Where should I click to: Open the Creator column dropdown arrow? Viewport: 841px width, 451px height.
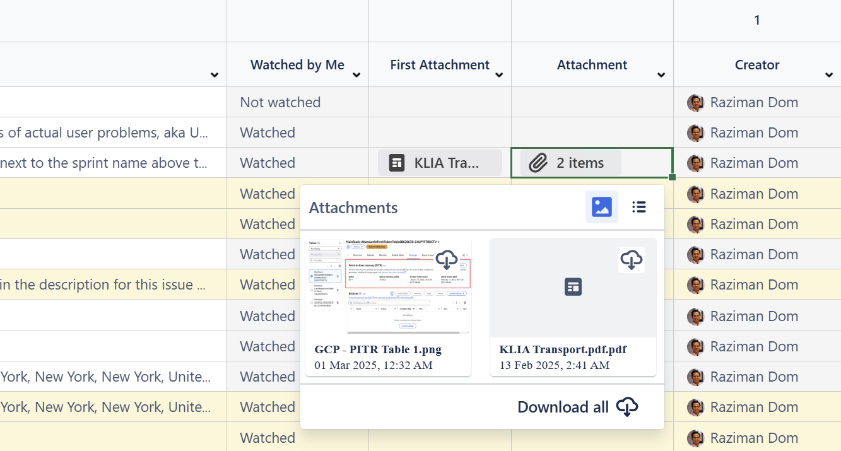click(829, 75)
